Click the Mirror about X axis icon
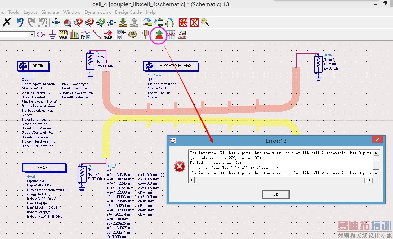This screenshot has width=393, height=239. [159, 22]
